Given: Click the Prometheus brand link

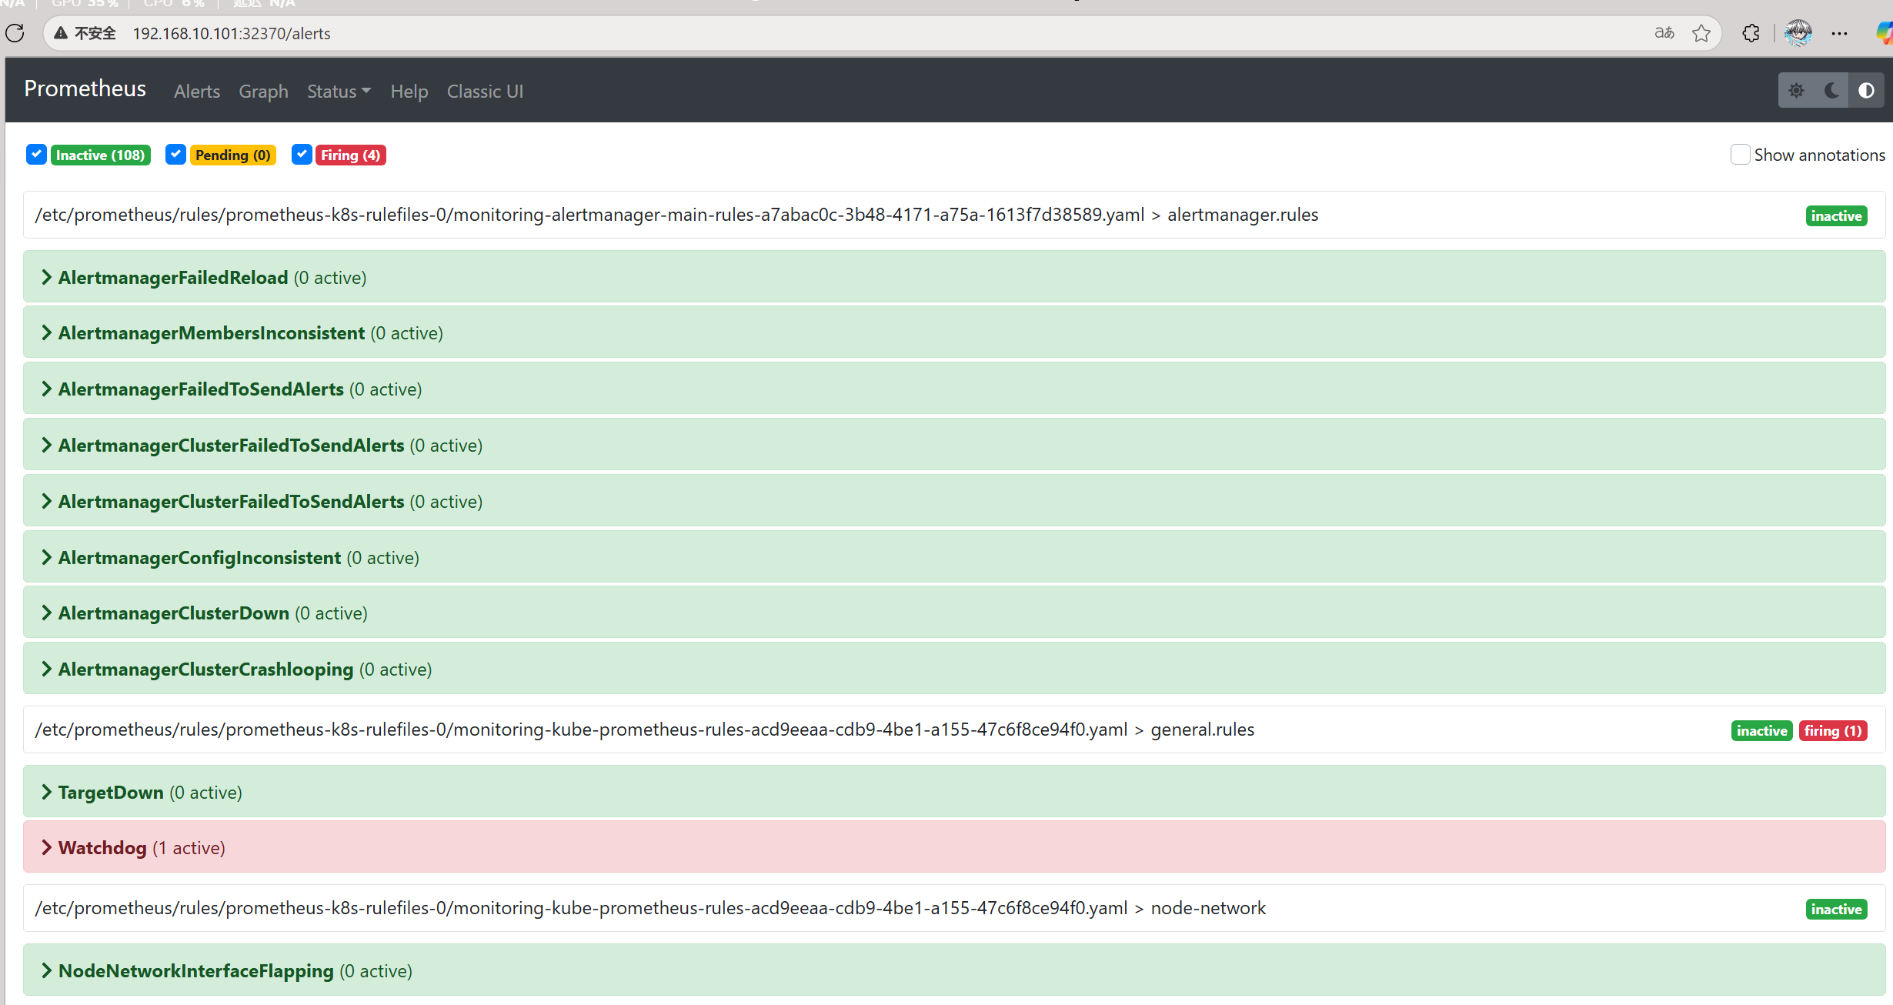Looking at the screenshot, I should click(x=85, y=88).
